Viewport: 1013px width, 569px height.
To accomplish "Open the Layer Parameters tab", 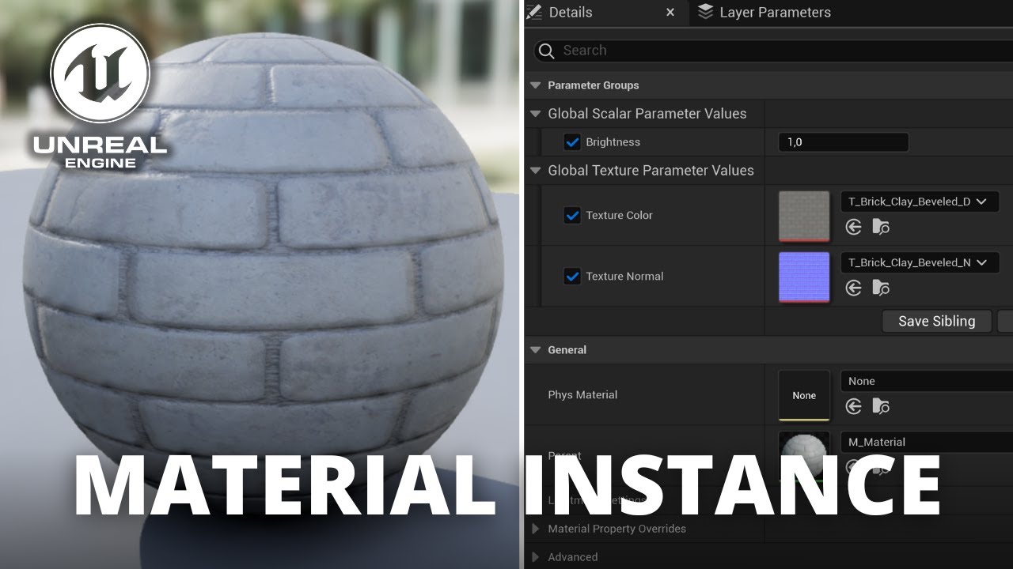I will coord(774,12).
